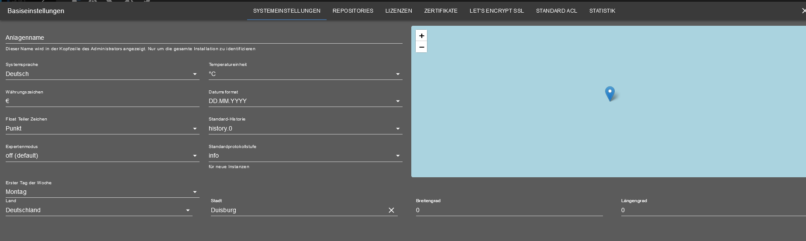The image size is (806, 241).
Task: Switch to the Systemeinstellungen tab
Action: click(287, 11)
